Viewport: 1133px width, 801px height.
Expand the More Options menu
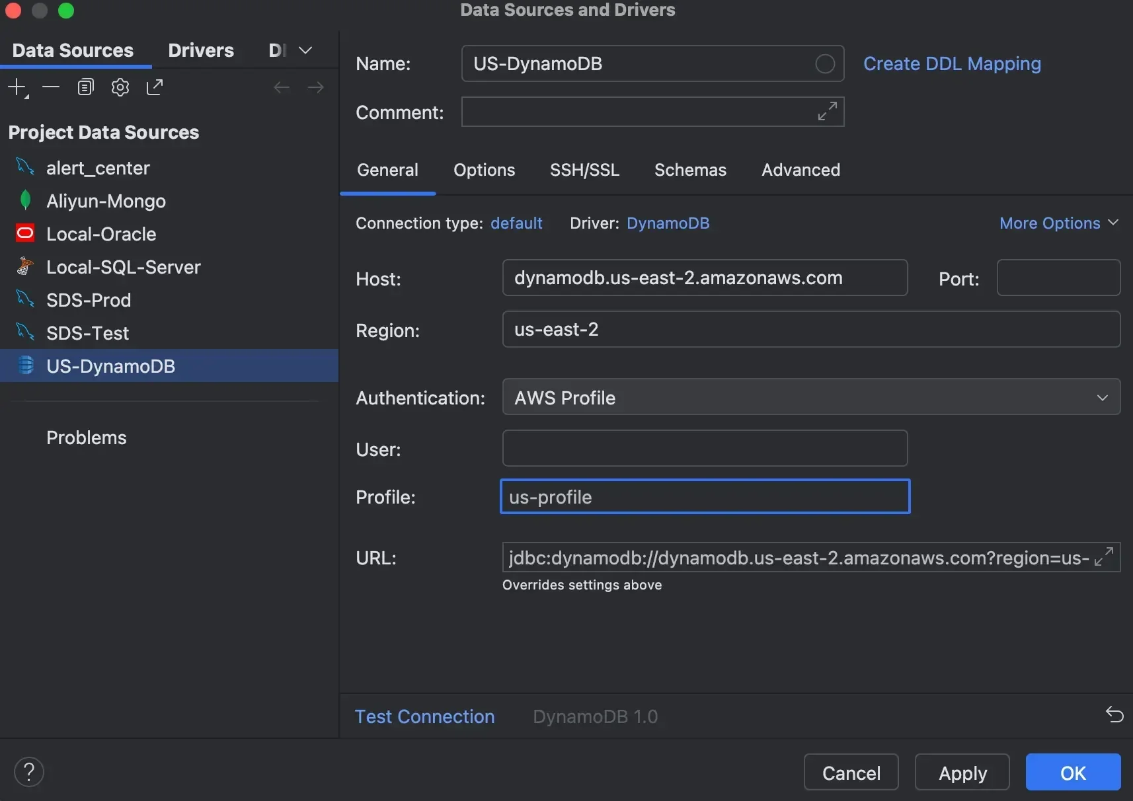[1058, 223]
